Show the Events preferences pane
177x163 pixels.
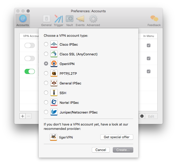pyautogui.click(x=80, y=20)
